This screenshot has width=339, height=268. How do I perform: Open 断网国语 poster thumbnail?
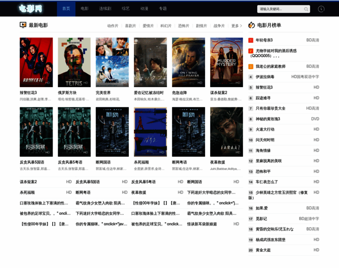tap(112, 132)
